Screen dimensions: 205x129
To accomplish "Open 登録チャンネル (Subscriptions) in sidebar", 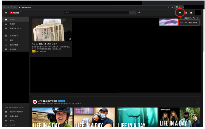I will pyautogui.click(x=15, y=28).
